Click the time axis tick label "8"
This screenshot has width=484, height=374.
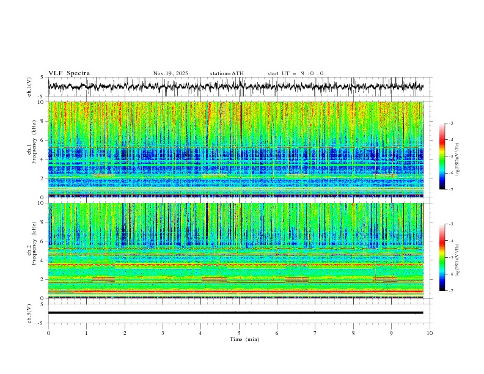(353, 333)
